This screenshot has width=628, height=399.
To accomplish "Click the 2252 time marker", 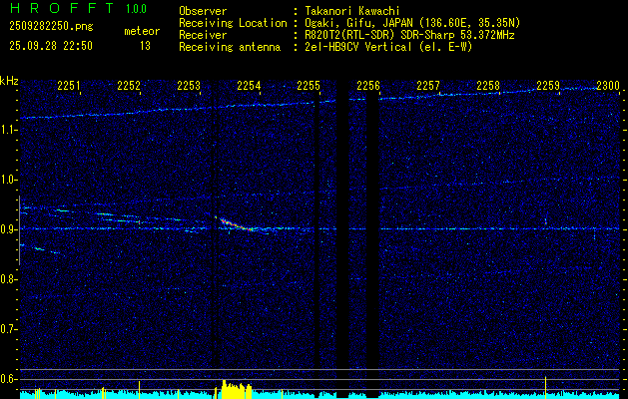I will (x=129, y=86).
